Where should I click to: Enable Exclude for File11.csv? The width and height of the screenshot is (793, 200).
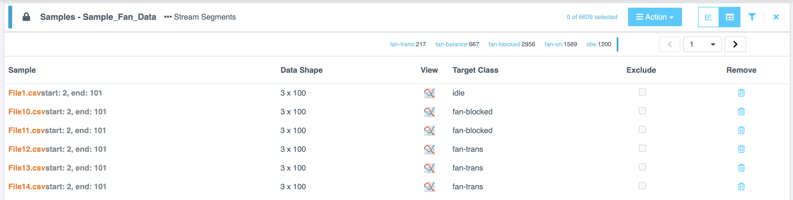pyautogui.click(x=642, y=129)
